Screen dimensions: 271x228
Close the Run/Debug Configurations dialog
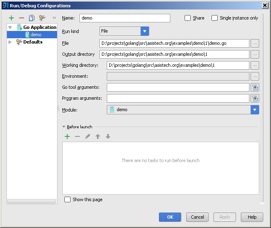(265, 6)
